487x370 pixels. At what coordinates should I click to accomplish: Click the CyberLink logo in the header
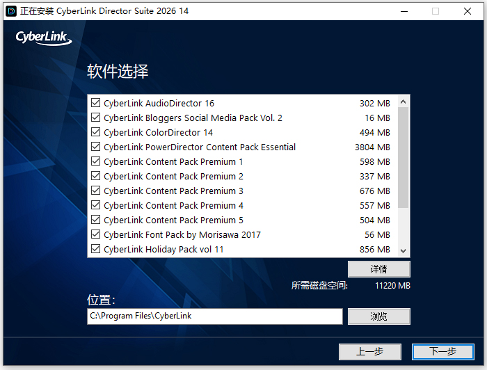click(x=44, y=38)
